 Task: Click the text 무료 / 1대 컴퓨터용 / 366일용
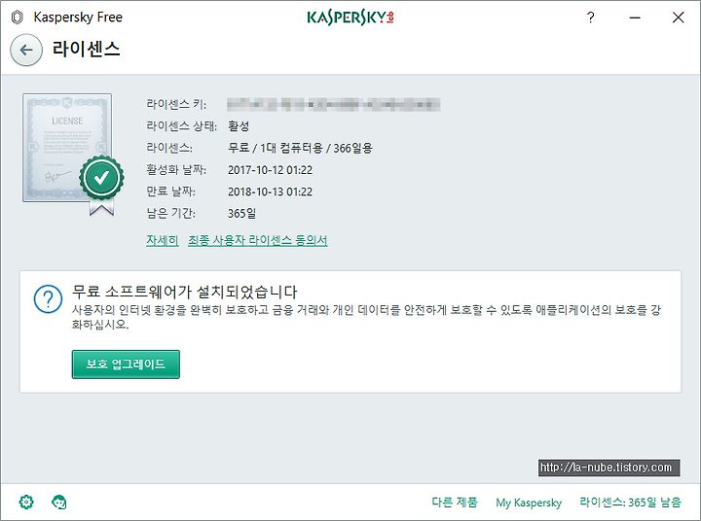[300, 148]
